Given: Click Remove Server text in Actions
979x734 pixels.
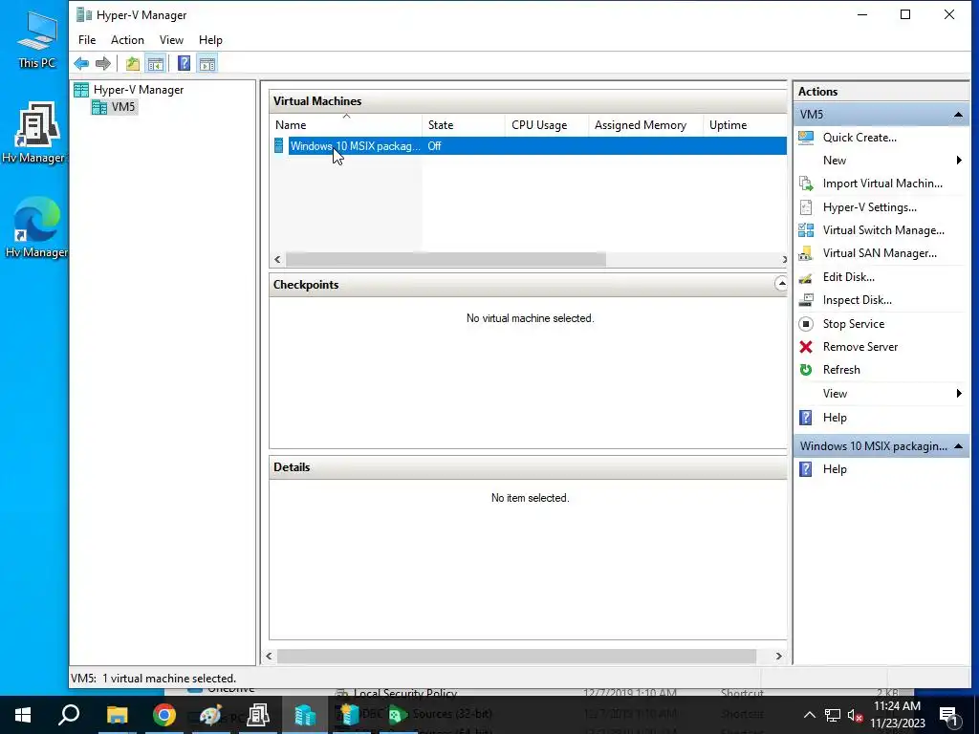Looking at the screenshot, I should [859, 347].
